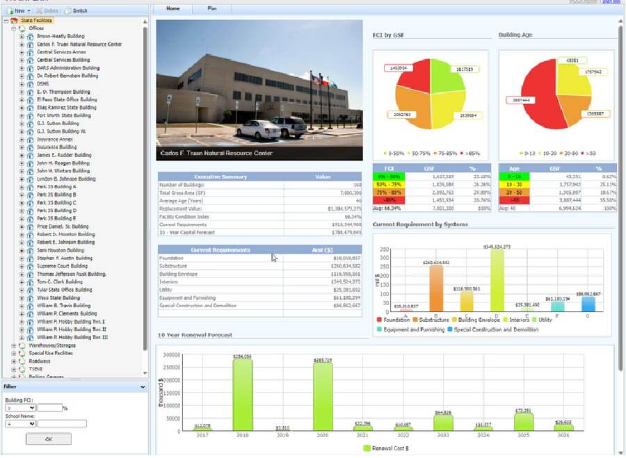Screen dimensions: 626x458
Task: Click the William P. Clements Building icon
Action: (x=30, y=314)
